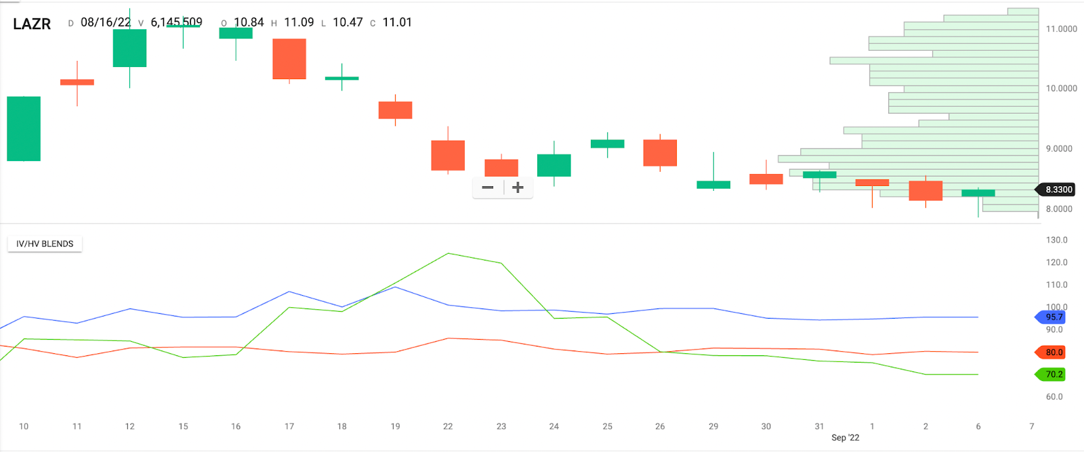
Task: Select the date 29 axis tick
Action: pyautogui.click(x=713, y=426)
